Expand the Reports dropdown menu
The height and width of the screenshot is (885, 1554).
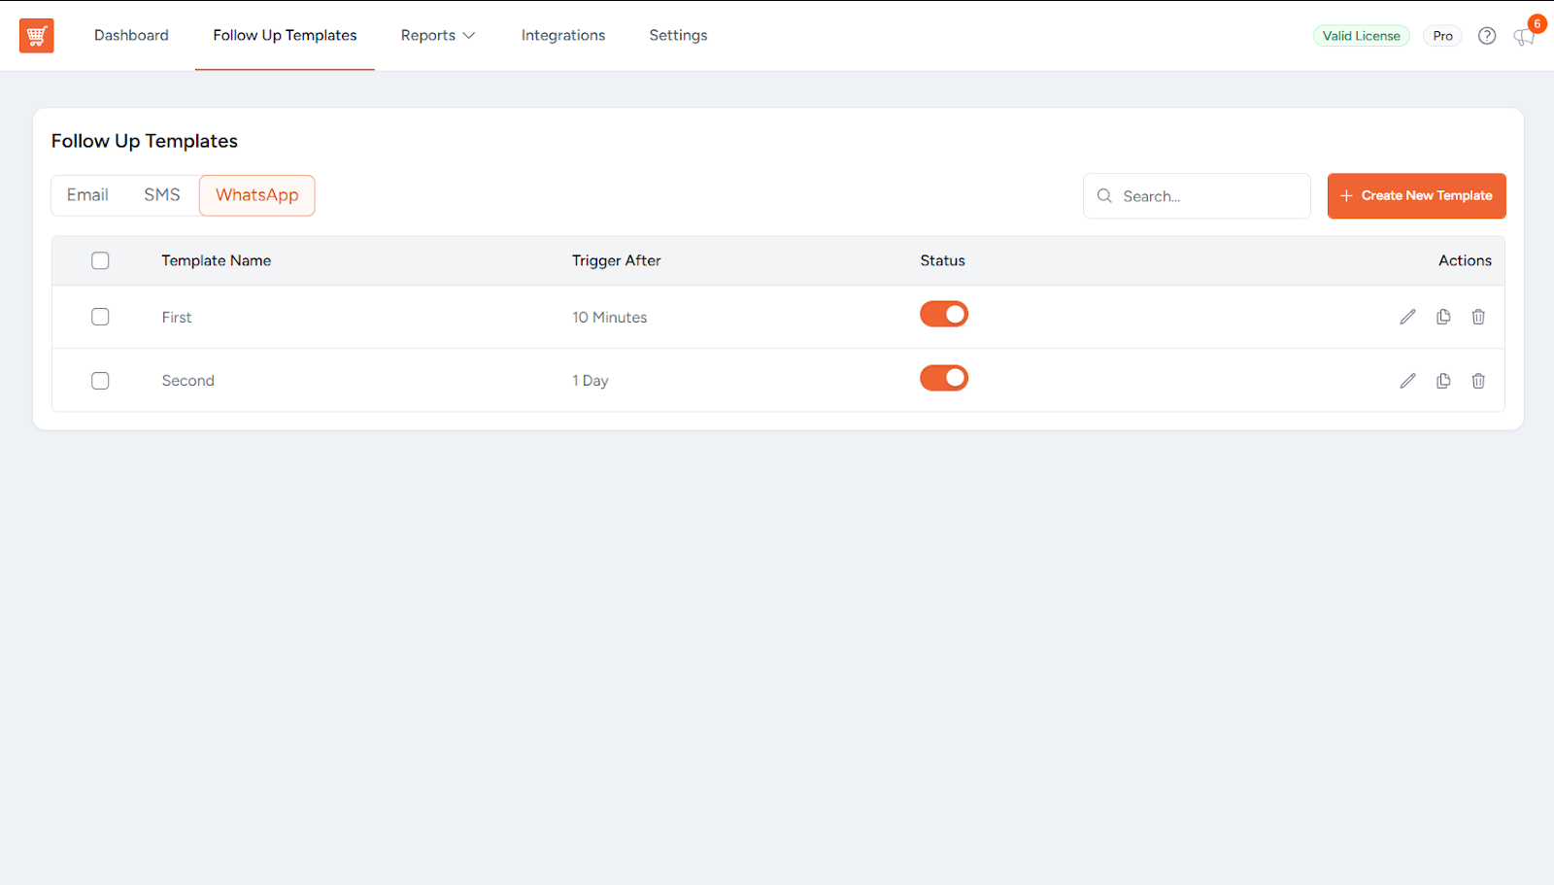click(x=437, y=35)
